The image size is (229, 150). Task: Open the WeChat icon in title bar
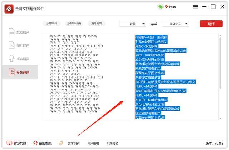[160, 7]
